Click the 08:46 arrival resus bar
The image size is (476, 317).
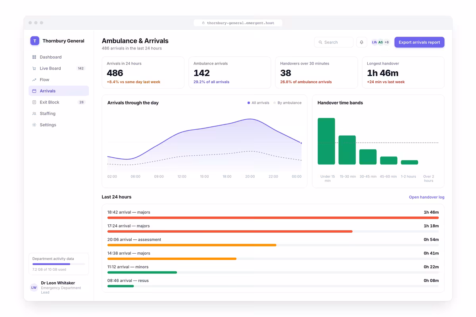pyautogui.click(x=273, y=286)
